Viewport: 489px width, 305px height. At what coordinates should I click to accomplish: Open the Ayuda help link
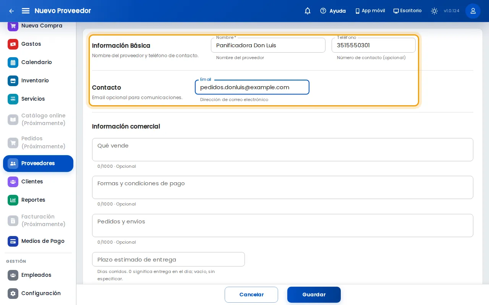point(333,11)
